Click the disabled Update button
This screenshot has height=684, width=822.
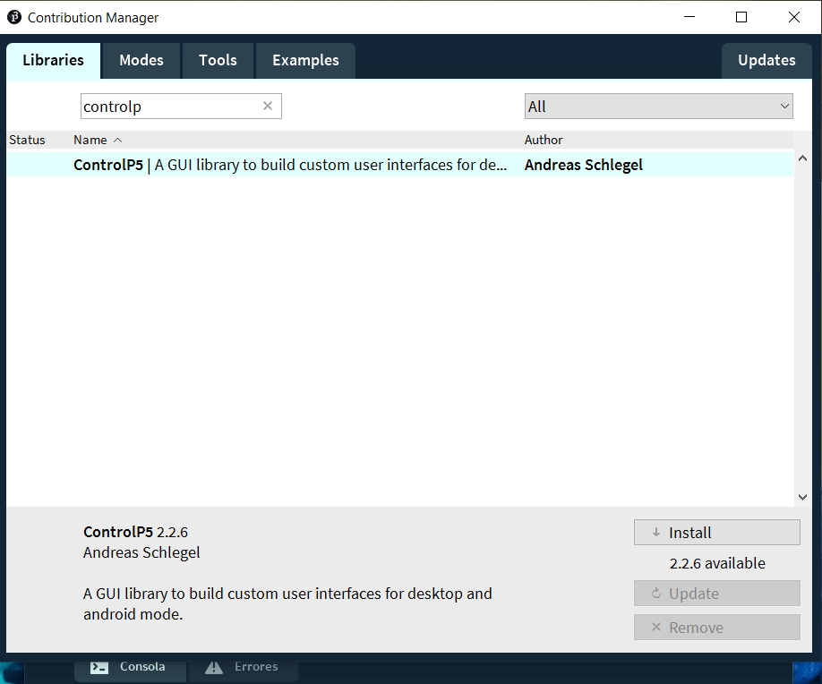(716, 594)
